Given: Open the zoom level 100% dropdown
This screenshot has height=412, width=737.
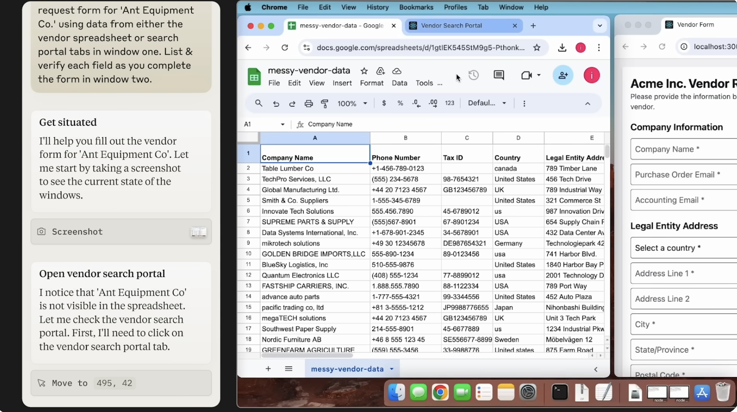Looking at the screenshot, I should pyautogui.click(x=352, y=103).
